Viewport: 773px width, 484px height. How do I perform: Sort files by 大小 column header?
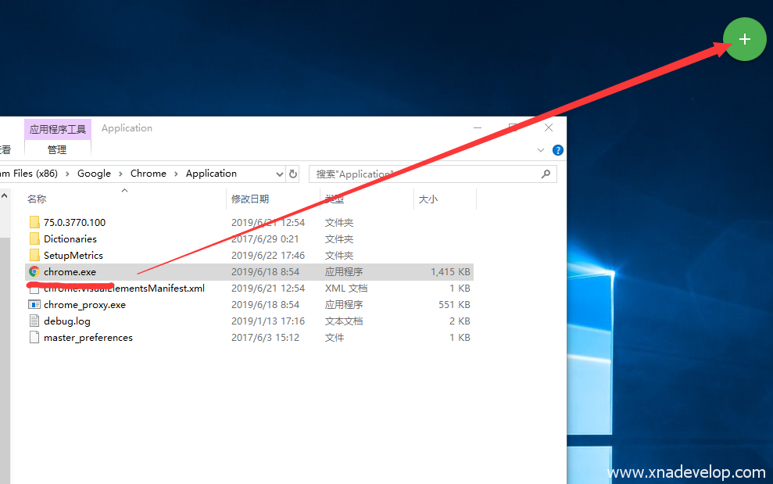[428, 199]
